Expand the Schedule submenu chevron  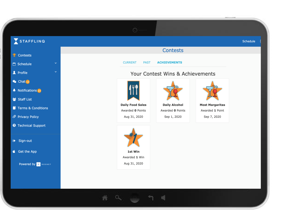click(55, 63)
